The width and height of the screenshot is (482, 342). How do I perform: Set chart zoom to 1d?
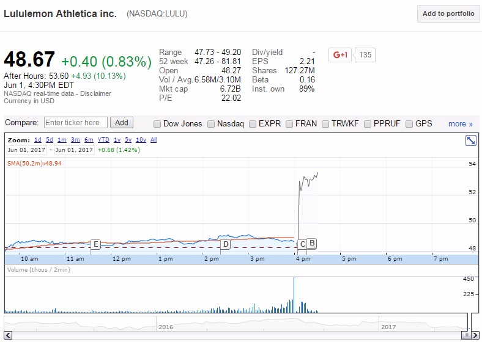click(x=38, y=140)
